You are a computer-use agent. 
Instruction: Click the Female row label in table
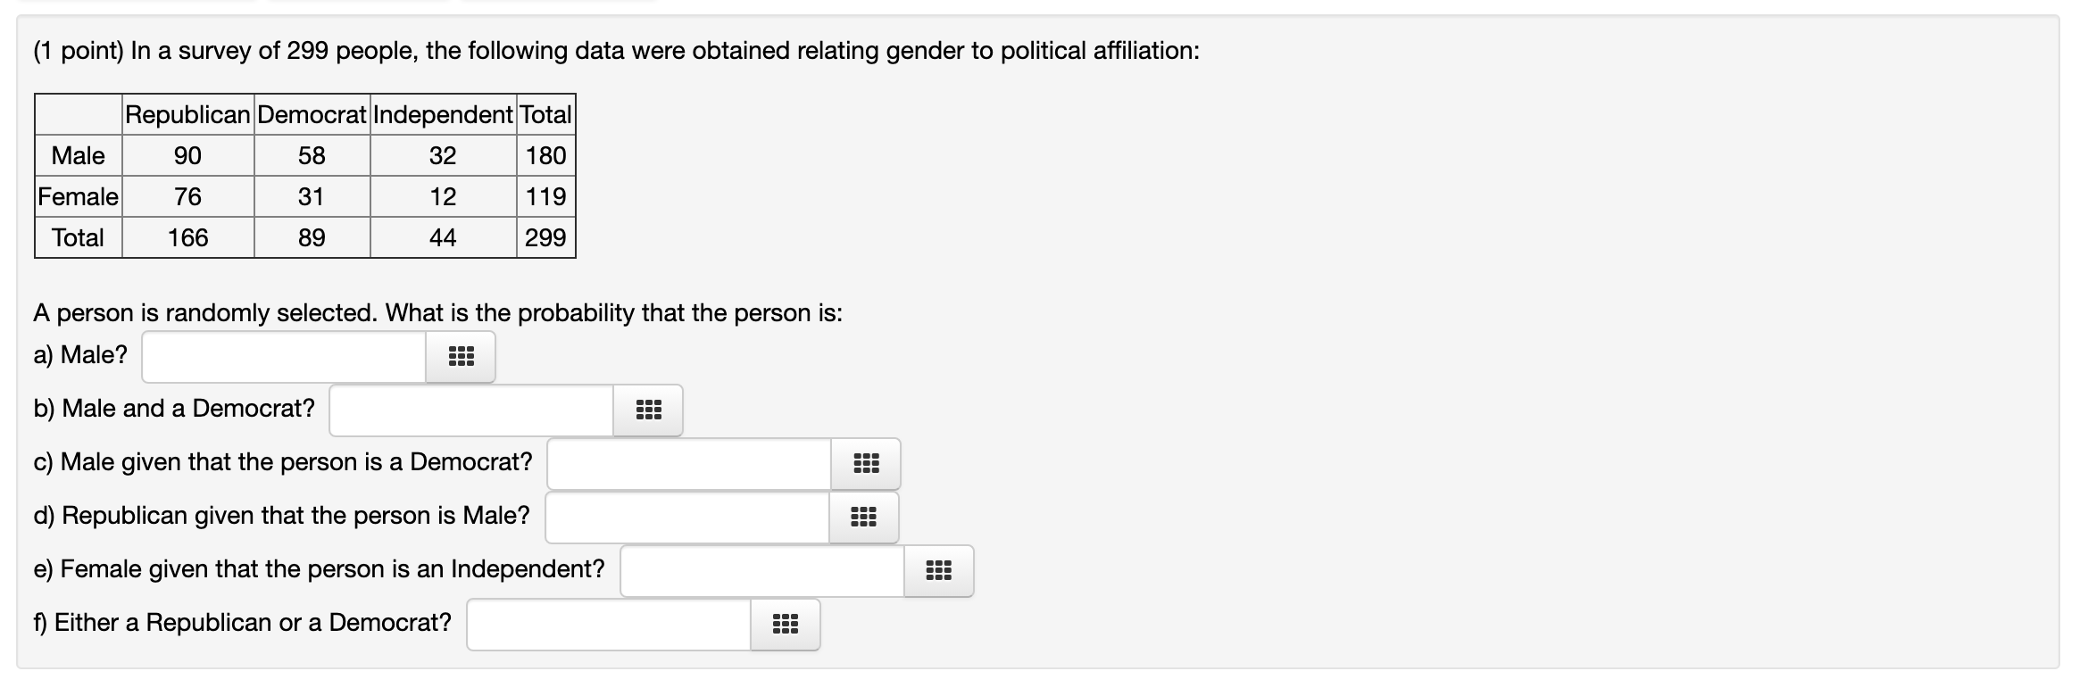pos(78,197)
